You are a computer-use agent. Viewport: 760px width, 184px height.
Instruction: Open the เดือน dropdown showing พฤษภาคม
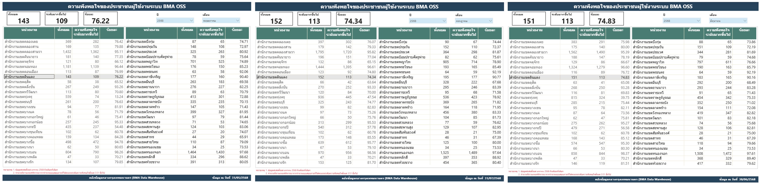(x=221, y=21)
